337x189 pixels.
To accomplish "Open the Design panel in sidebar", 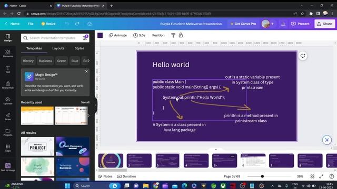I will pos(8,38).
